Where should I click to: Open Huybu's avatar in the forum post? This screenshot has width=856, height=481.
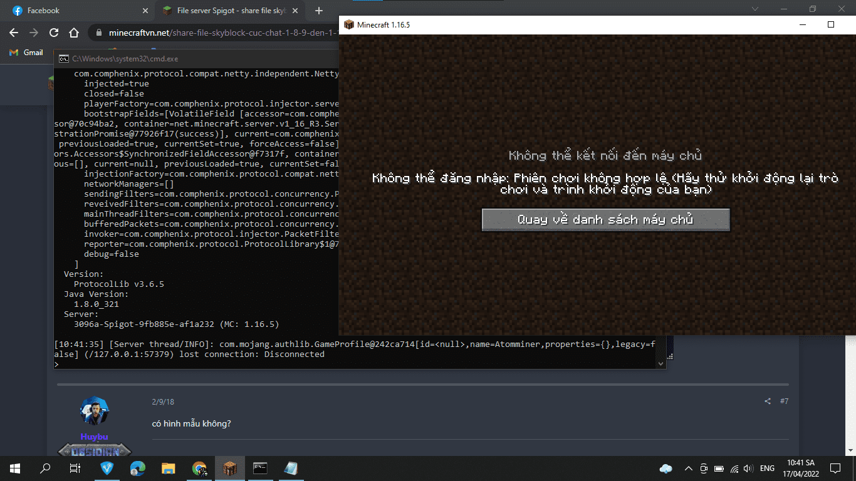95,410
